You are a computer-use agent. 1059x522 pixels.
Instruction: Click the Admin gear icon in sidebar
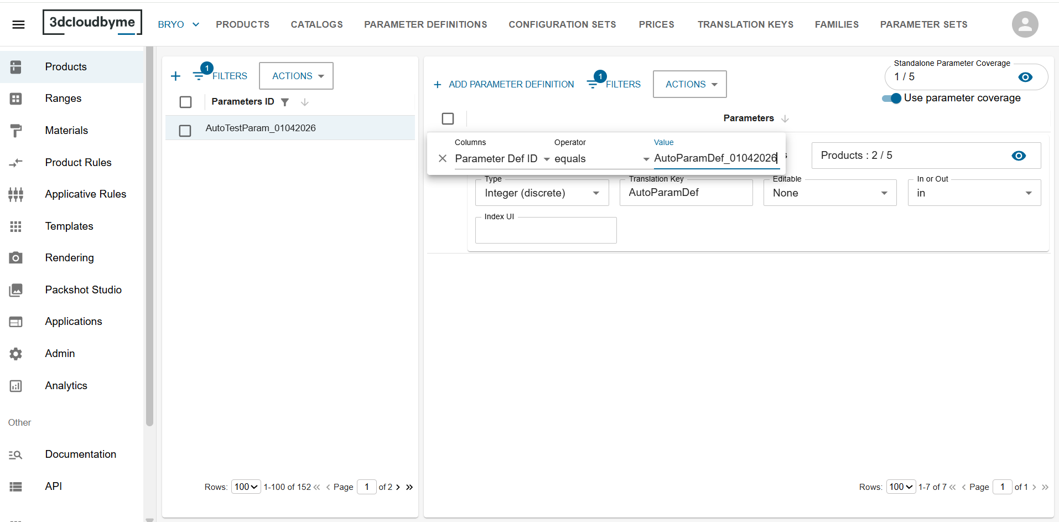point(16,354)
